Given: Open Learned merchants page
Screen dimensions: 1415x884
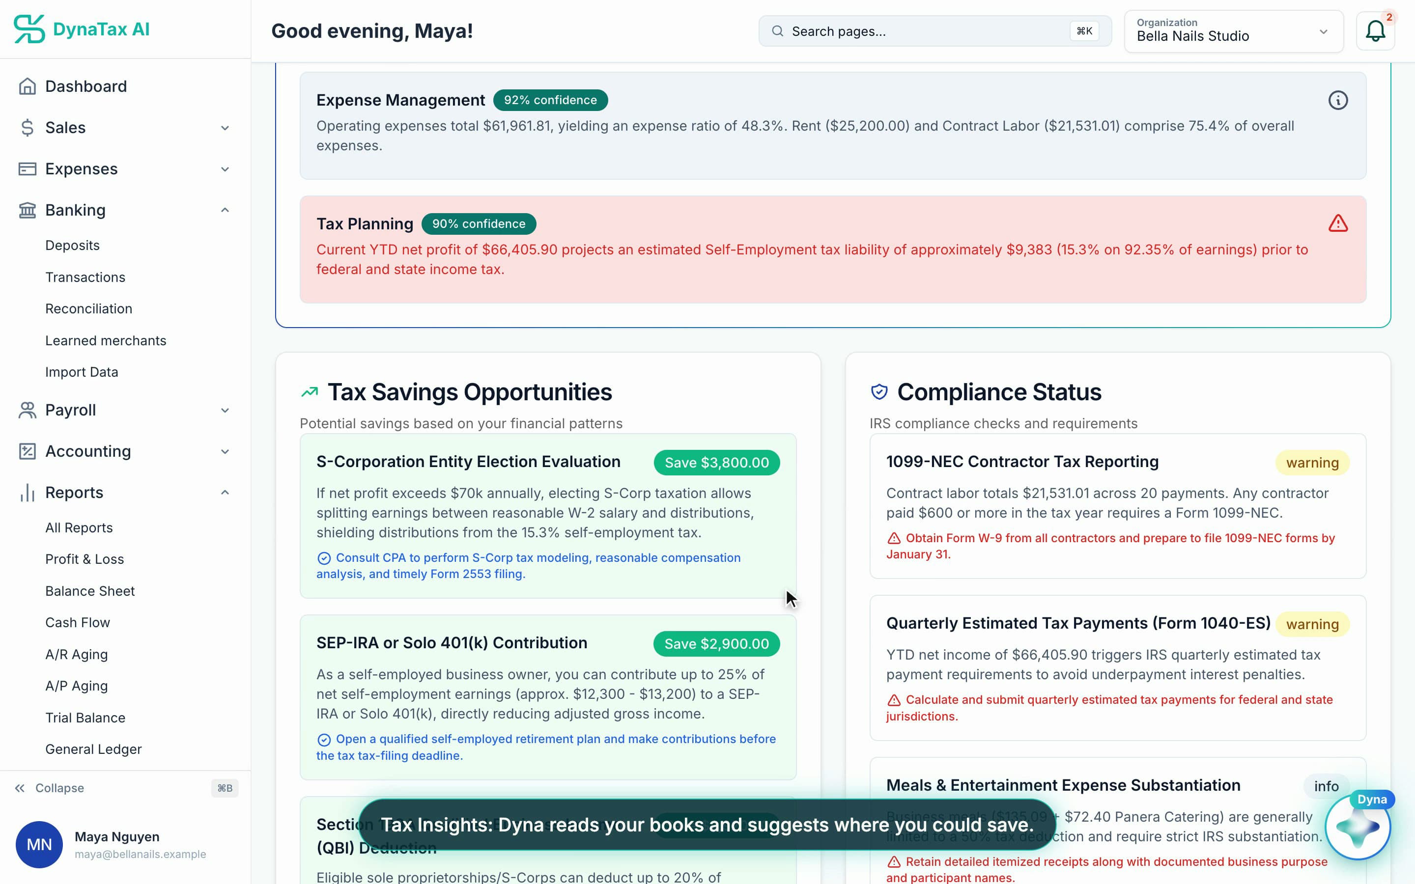Looking at the screenshot, I should click(x=106, y=340).
